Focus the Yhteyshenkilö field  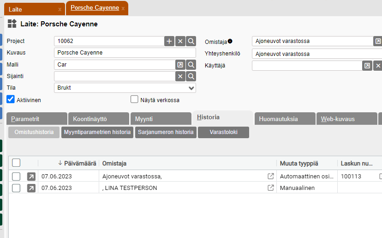pyautogui.click(x=317, y=54)
